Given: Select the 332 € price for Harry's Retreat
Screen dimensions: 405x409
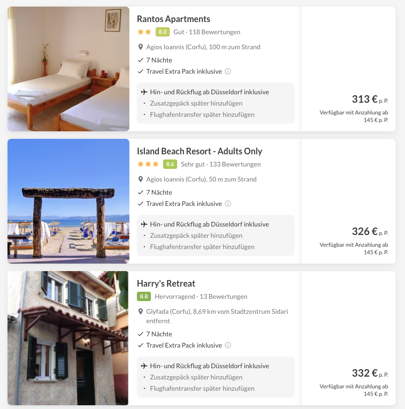Looking at the screenshot, I should pos(365,373).
